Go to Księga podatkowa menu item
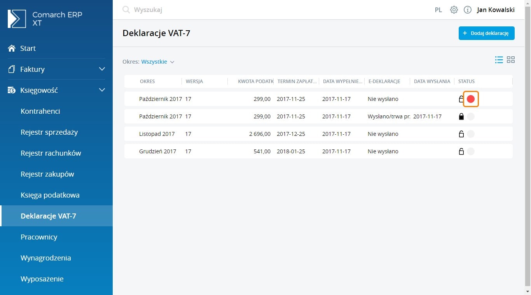This screenshot has height=295, width=531. (50, 195)
